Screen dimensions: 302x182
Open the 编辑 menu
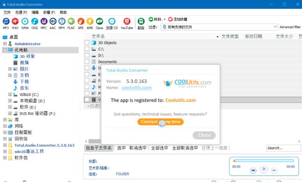click(x=35, y=13)
